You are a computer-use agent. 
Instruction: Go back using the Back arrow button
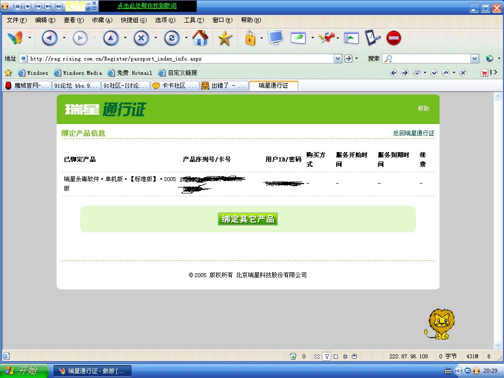point(50,38)
